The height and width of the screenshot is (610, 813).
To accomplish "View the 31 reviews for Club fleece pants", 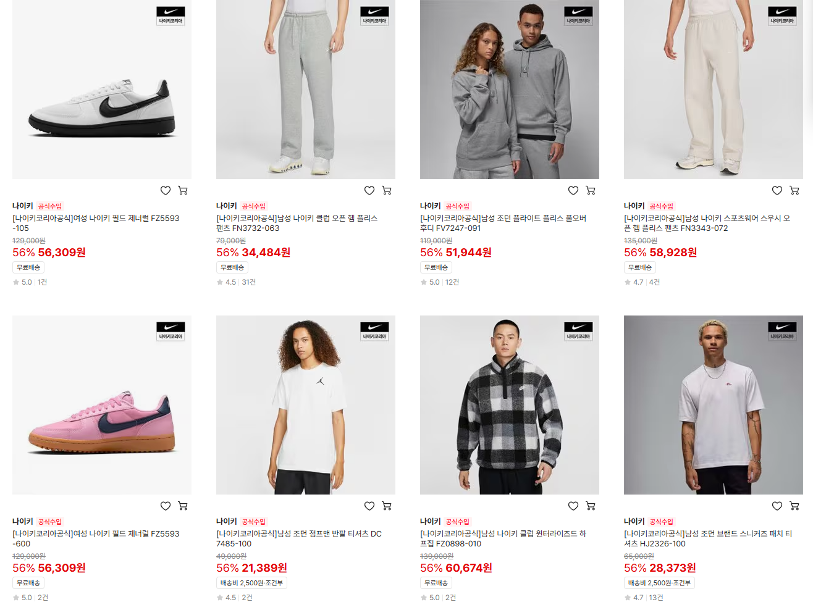I will pyautogui.click(x=249, y=282).
